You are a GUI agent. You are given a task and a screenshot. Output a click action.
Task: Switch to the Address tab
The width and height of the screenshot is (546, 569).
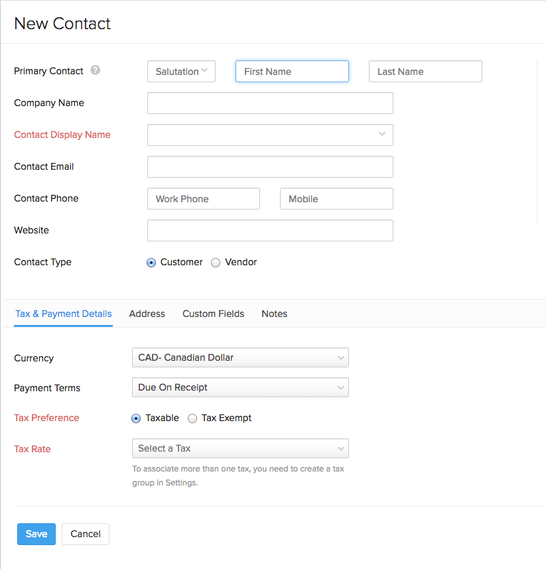147,314
